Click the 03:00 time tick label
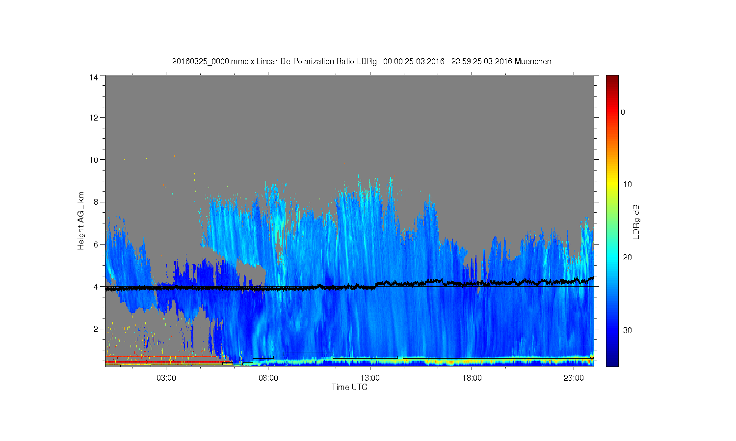The height and width of the screenshot is (441, 736). click(166, 378)
